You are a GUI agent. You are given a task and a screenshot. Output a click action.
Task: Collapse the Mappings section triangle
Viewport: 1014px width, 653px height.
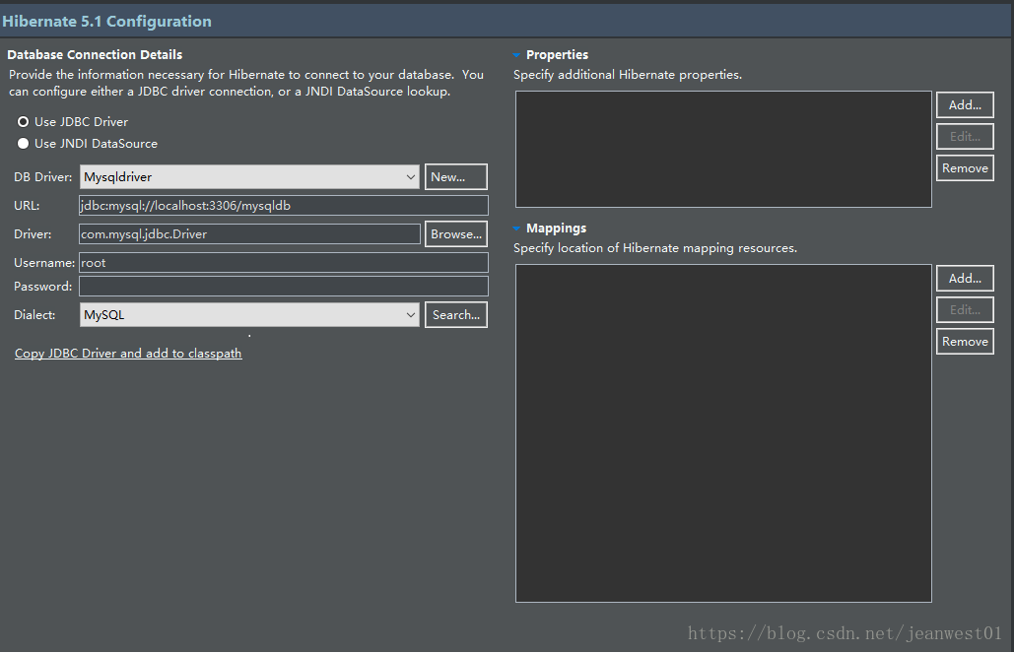coord(516,229)
